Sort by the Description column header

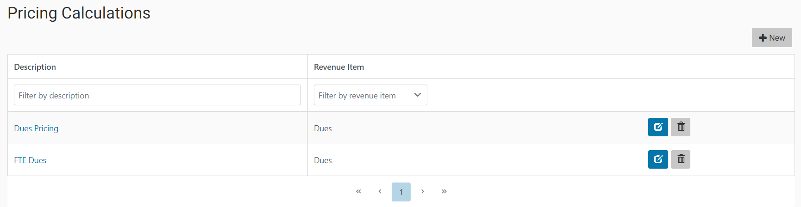pyautogui.click(x=35, y=67)
